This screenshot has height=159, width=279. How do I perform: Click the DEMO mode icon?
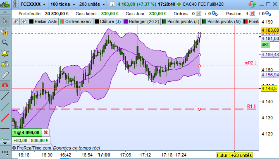(x=5, y=4)
